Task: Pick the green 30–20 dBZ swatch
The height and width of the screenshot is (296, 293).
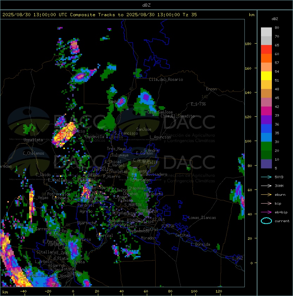Action: coord(266,146)
